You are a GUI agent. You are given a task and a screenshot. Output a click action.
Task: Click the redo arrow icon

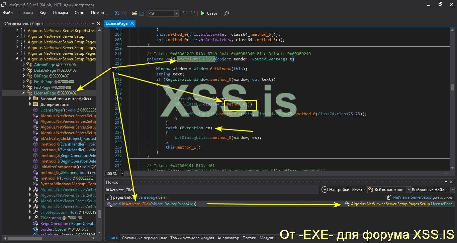tap(193, 13)
